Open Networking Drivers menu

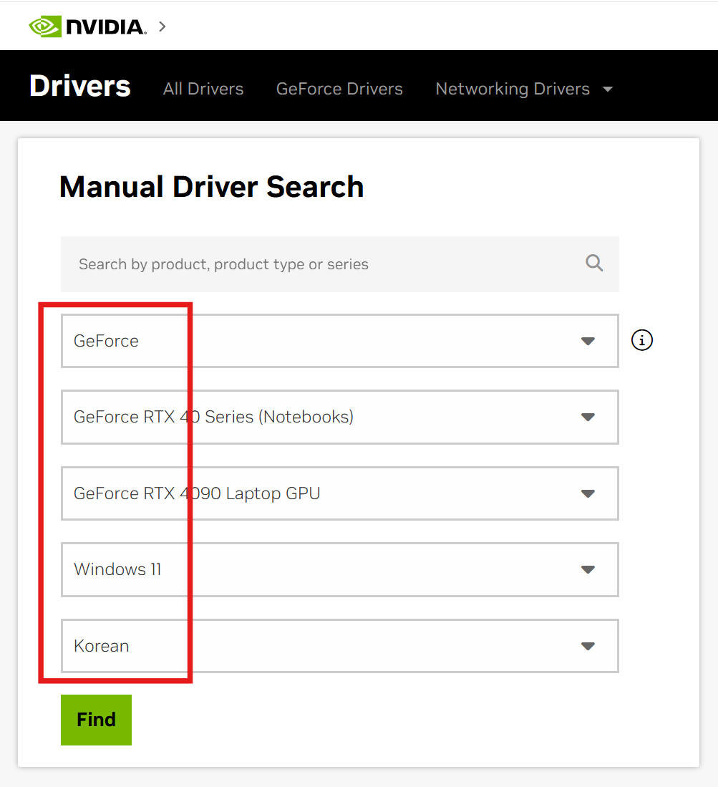point(513,89)
